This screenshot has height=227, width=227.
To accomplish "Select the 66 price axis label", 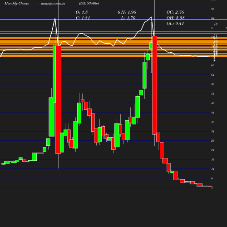I will coord(212,65).
